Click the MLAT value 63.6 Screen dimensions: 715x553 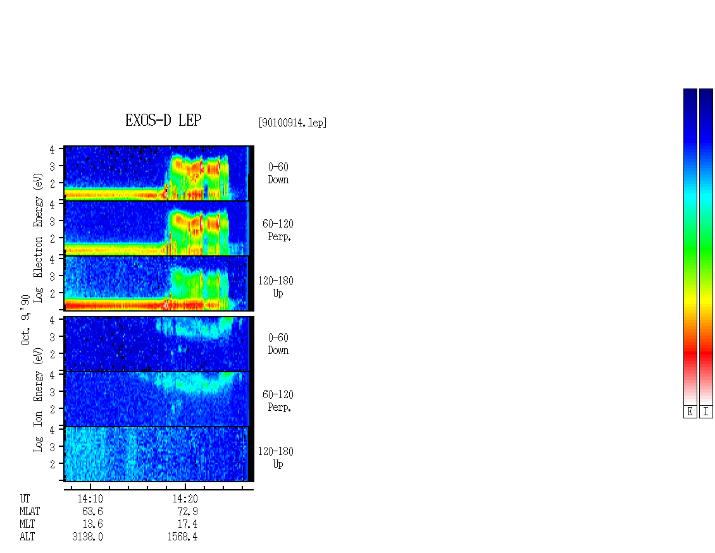92,511
